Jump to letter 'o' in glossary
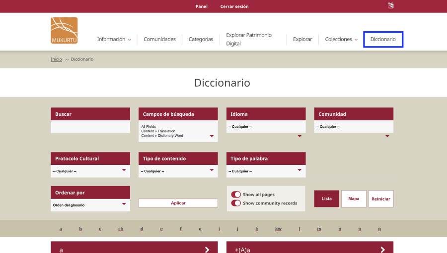The image size is (447, 253). click(360, 229)
